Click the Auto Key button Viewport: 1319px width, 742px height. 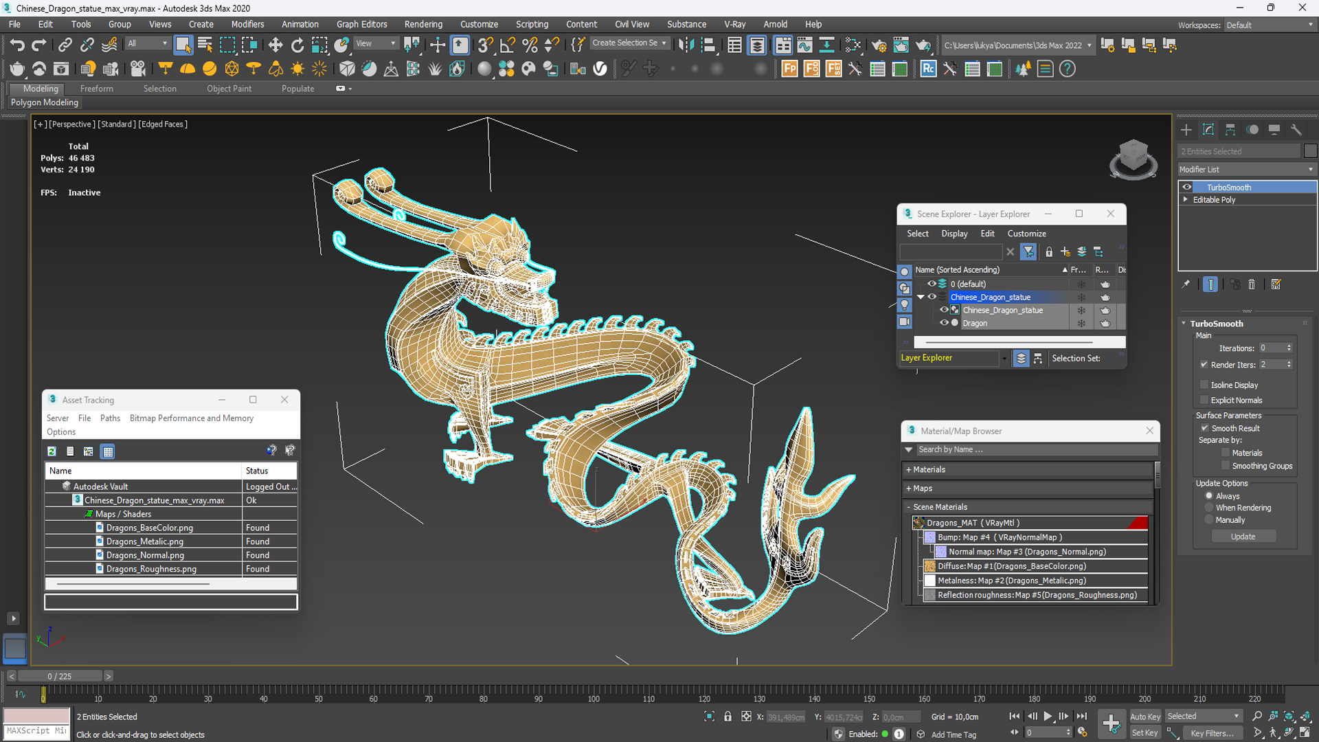[1145, 717]
